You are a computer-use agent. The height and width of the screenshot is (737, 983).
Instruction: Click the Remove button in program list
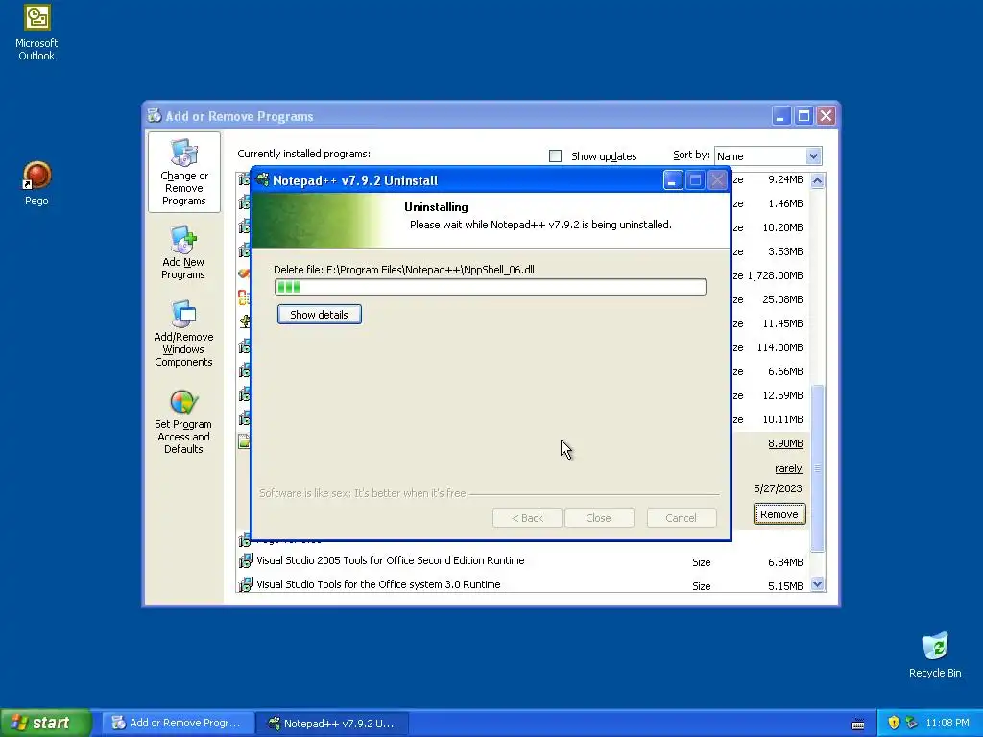pyautogui.click(x=779, y=514)
